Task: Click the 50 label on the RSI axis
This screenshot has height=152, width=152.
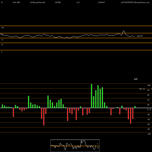Action: pos(2,40)
